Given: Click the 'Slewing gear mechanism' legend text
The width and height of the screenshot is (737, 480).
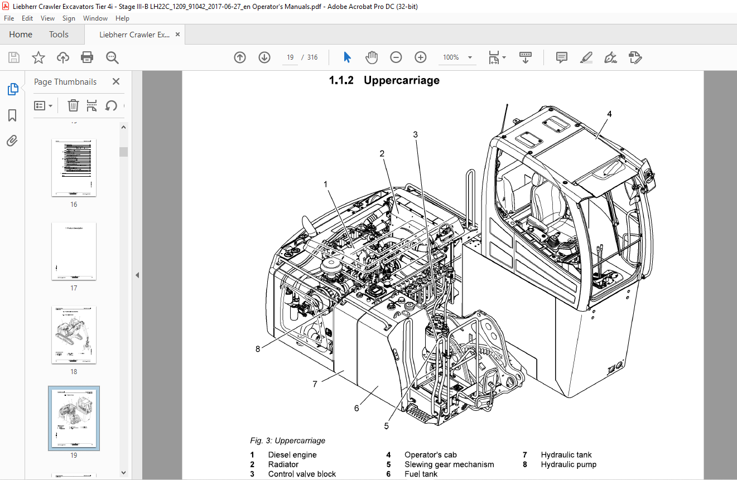Looking at the screenshot, I should pyautogui.click(x=449, y=464).
